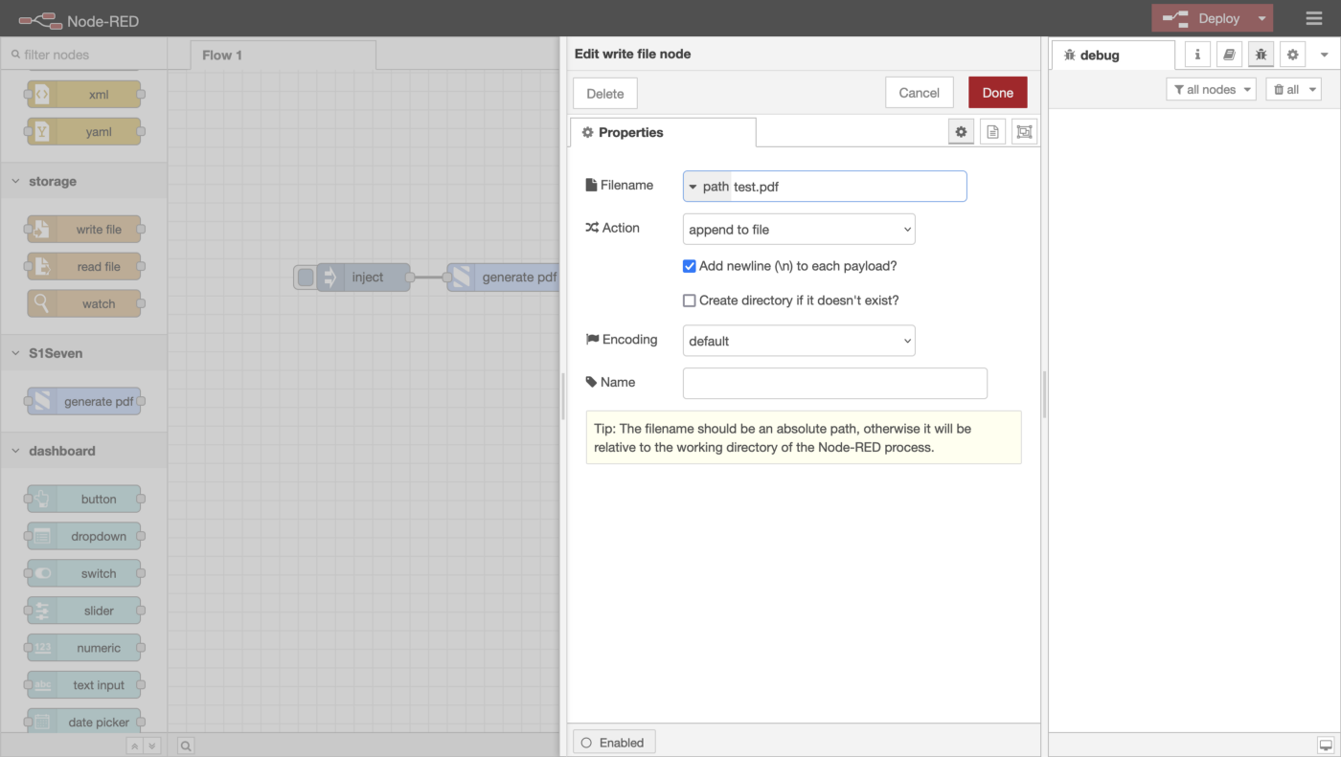Open the Action dropdown append to file

pos(799,230)
